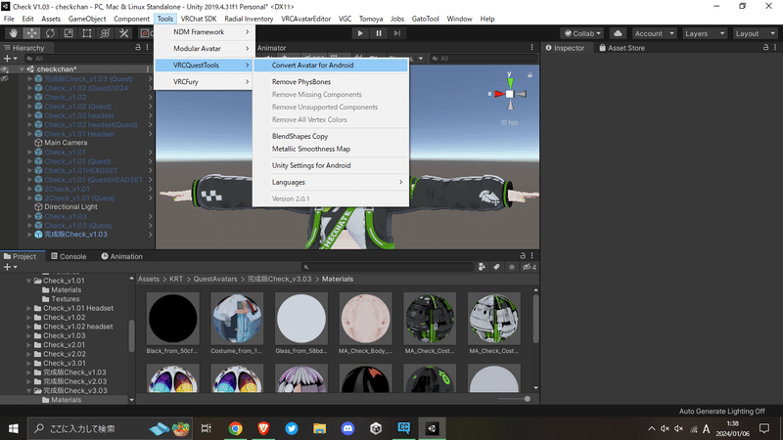Click KRT in the breadcrumb path

(x=176, y=279)
